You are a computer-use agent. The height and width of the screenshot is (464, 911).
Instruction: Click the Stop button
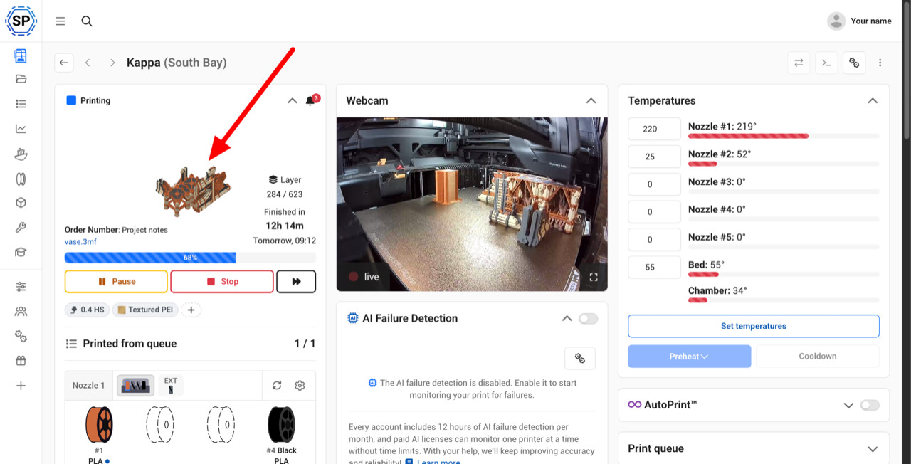click(222, 282)
